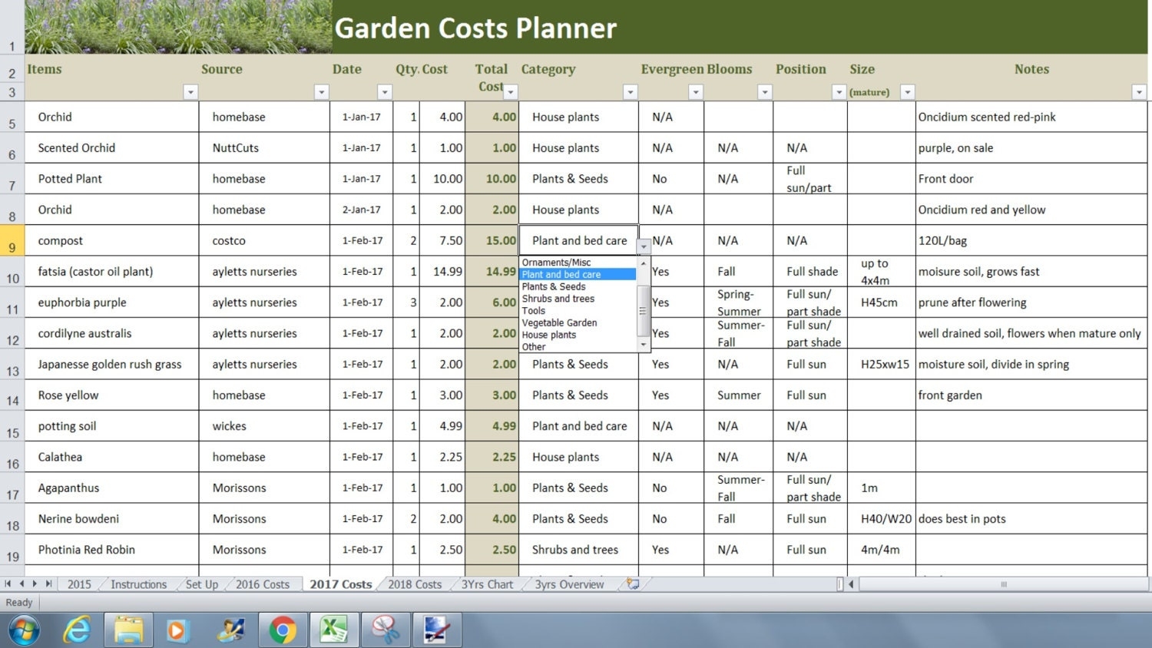Click the Insert Worksheet icon
Viewport: 1152px width, 648px height.
click(x=633, y=584)
